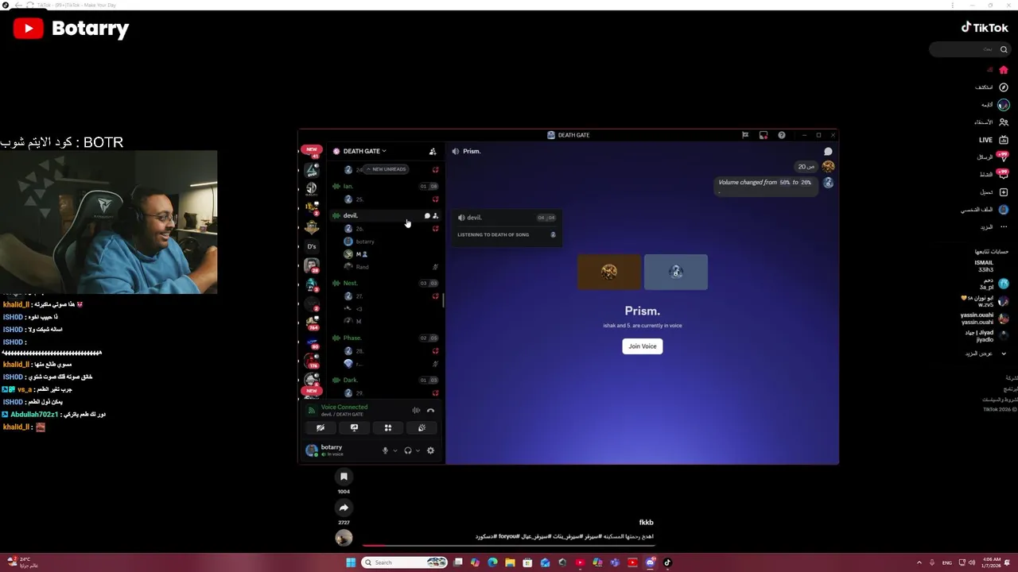Click the TikTok logo
The image size is (1018, 572).
985,27
